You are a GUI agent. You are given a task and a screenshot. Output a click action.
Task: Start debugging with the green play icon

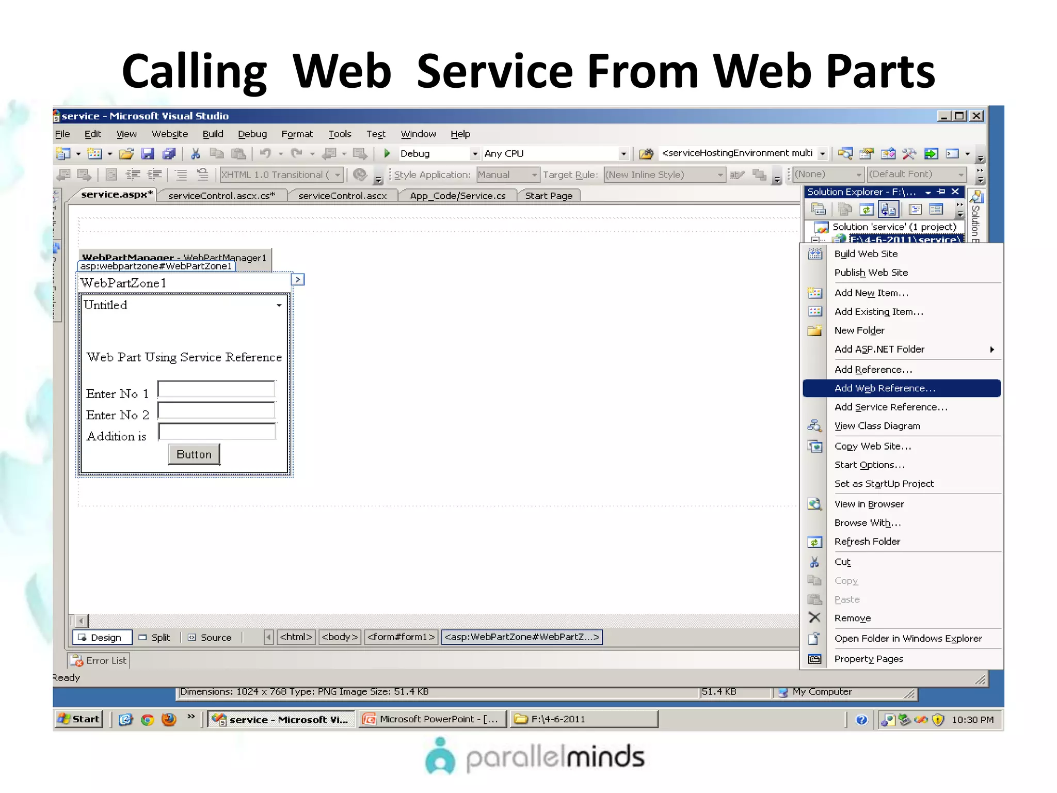click(x=387, y=153)
